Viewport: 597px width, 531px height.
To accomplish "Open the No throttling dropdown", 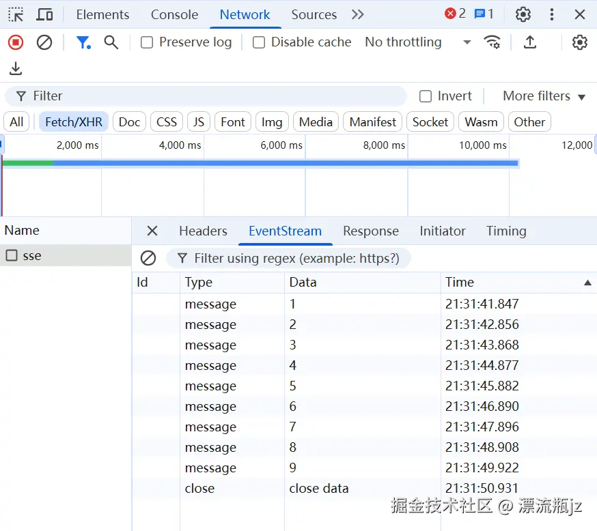I will (x=418, y=42).
